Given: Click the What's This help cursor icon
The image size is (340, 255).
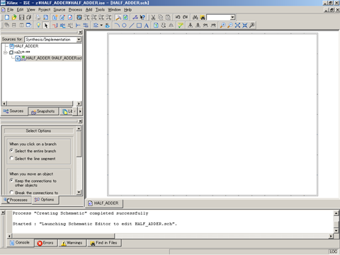Looking at the screenshot, I should point(142,17).
